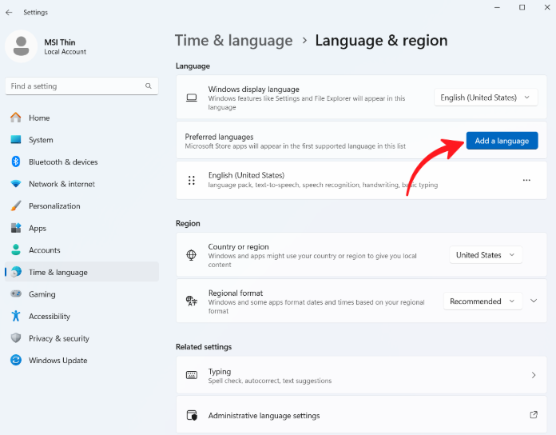The image size is (556, 435).
Task: Click the back arrow in Settings
Action: [x=9, y=13]
